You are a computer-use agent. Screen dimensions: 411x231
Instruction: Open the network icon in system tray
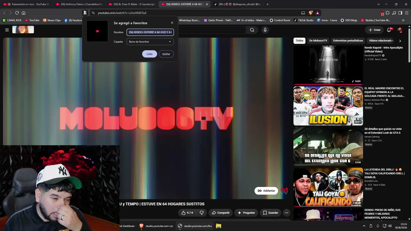[x=384, y=226]
